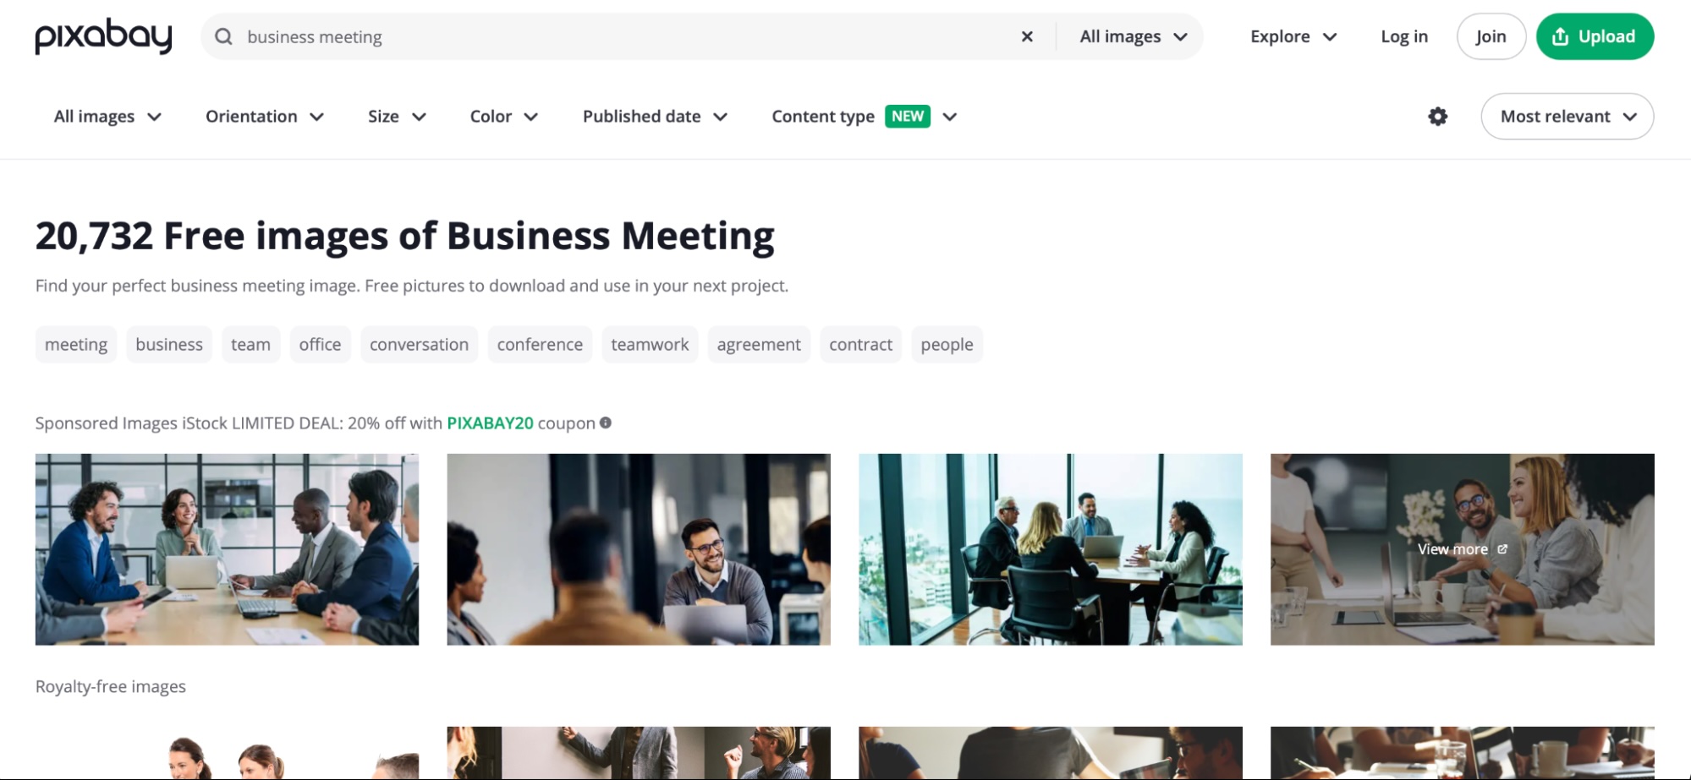Image resolution: width=1691 pixels, height=780 pixels.
Task: Open the first sponsored meeting thumbnail
Action: click(227, 549)
